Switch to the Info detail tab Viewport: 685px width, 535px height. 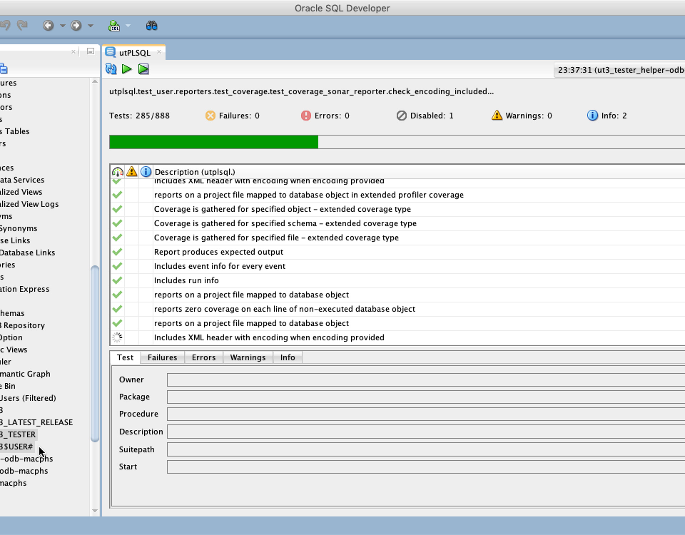point(288,357)
